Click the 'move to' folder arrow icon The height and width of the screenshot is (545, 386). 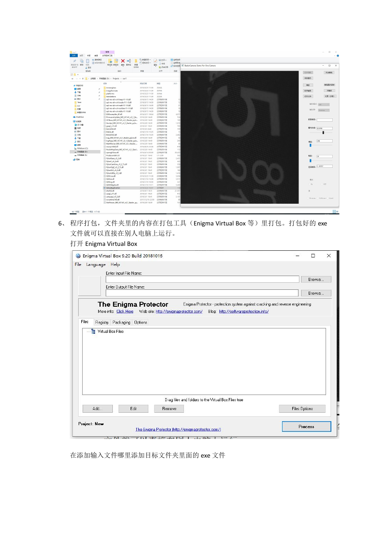click(110, 61)
